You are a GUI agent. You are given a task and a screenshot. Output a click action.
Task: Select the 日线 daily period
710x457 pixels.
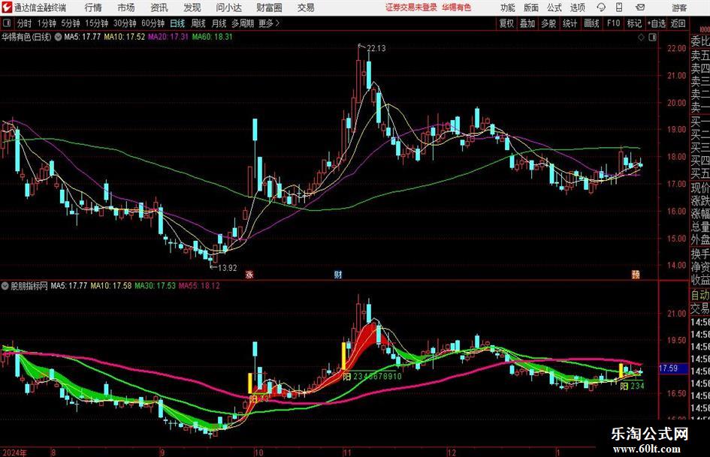tap(177, 23)
